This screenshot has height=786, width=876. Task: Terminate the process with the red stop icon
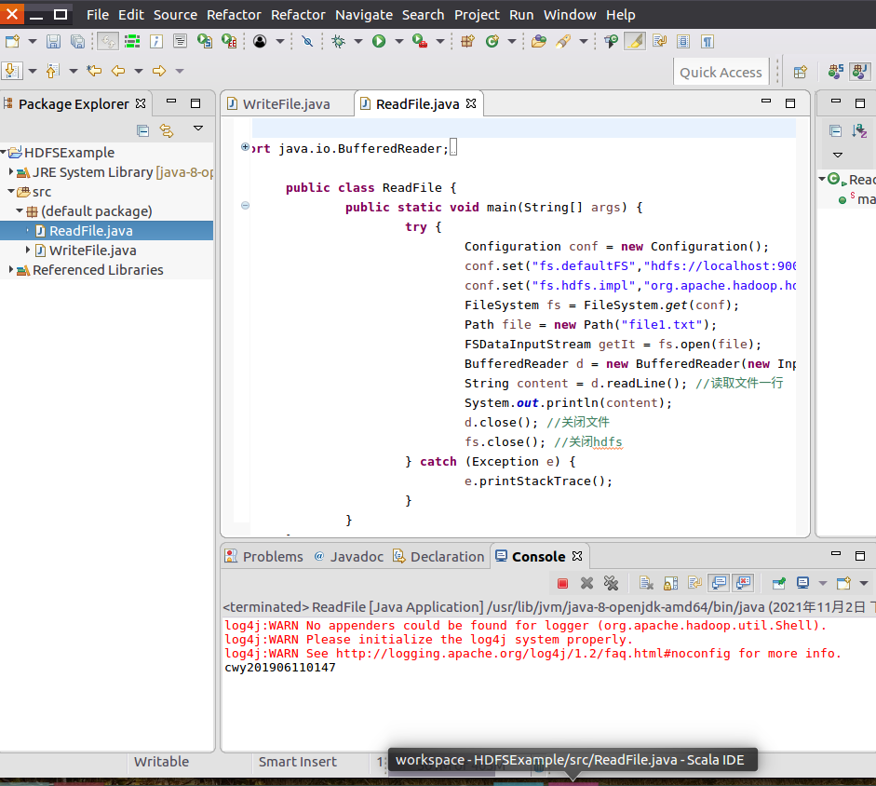click(562, 583)
